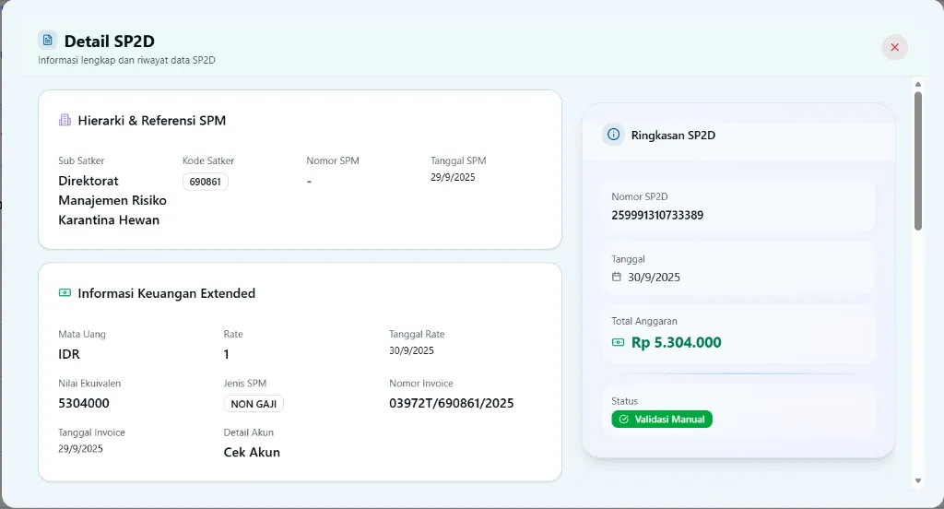The image size is (944, 509).
Task: Click the Validasi Manual status badge
Action: (662, 420)
